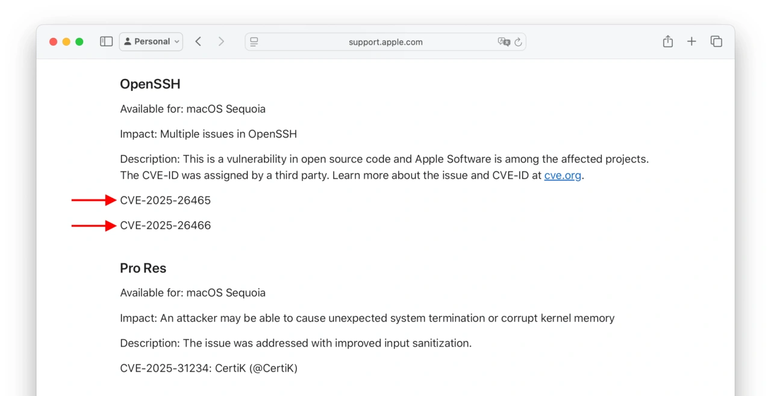Screen dimensions: 771x396
Task: Click the green full-screen window button
Action: tap(80, 42)
